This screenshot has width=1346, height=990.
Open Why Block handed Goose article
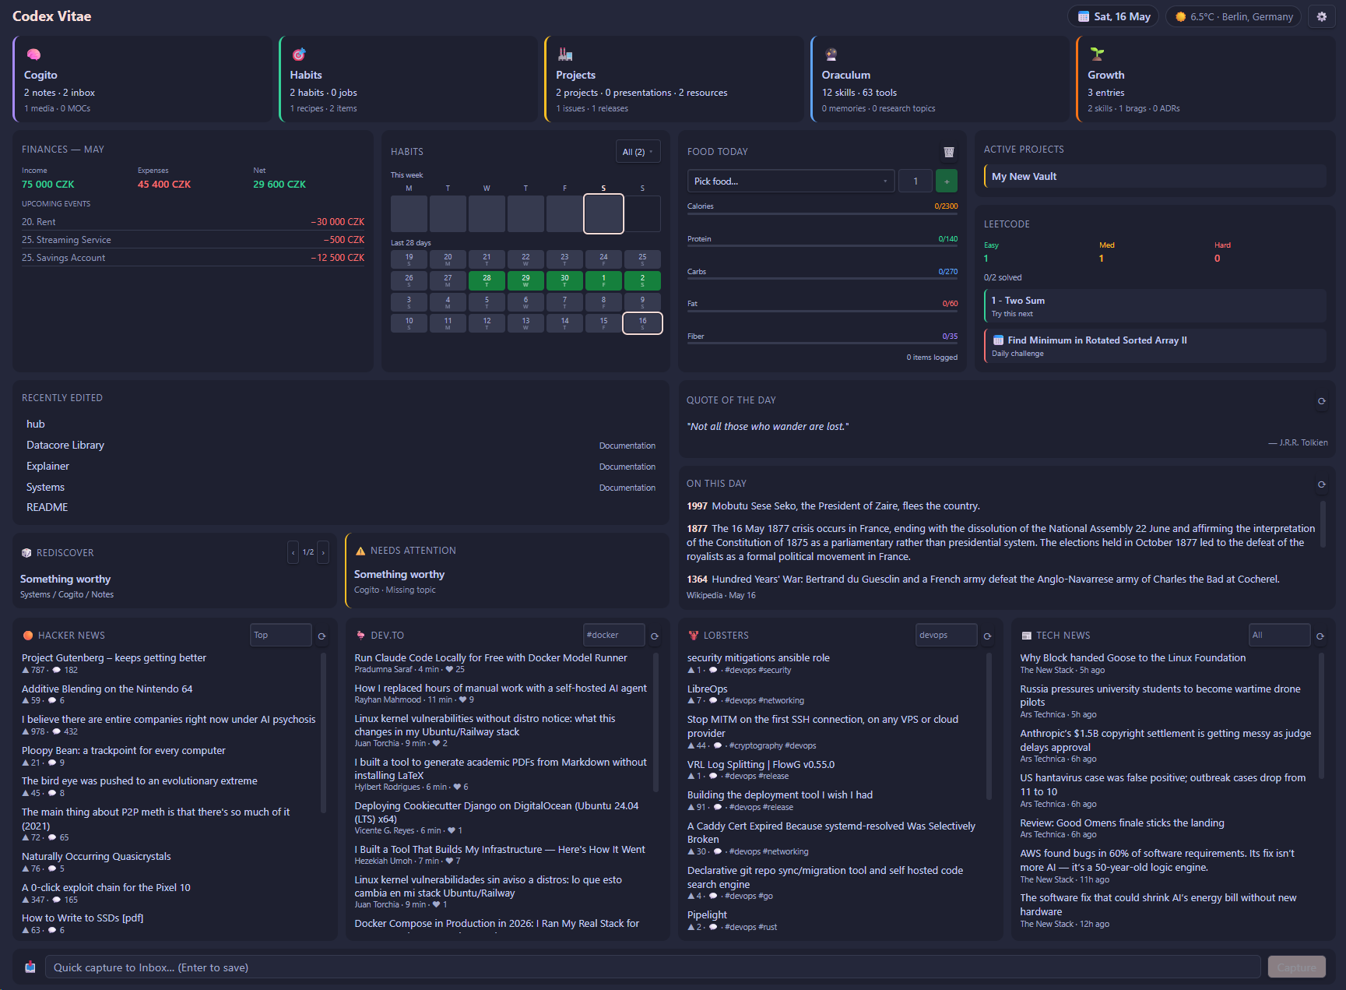[1133, 657]
